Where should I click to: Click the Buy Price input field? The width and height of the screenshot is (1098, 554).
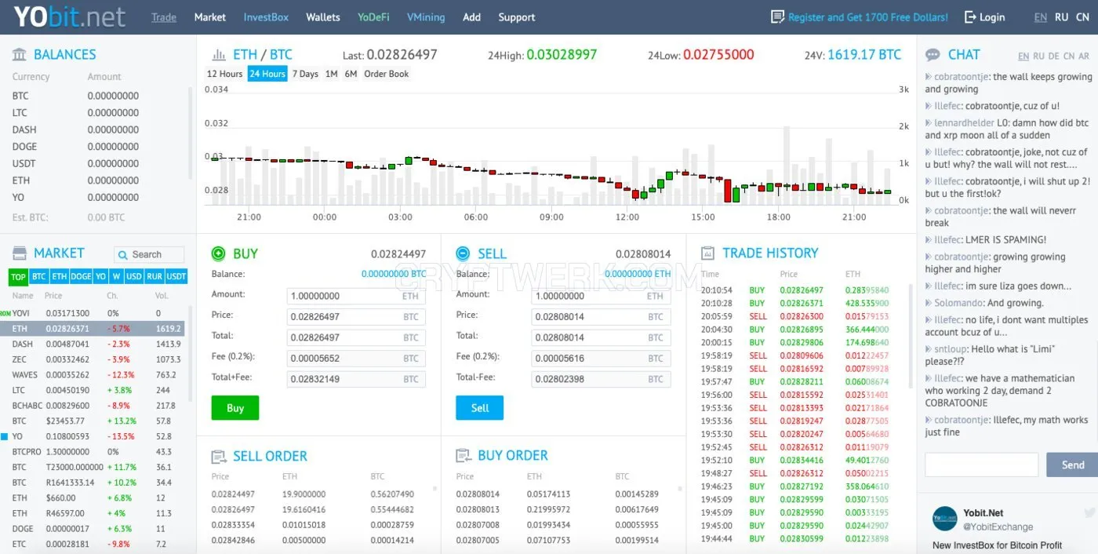click(356, 317)
